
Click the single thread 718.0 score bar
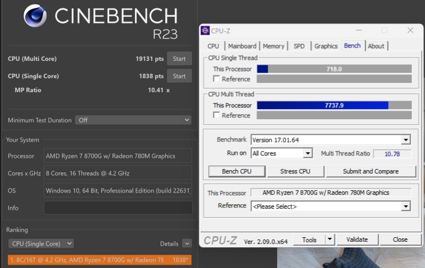tap(334, 69)
